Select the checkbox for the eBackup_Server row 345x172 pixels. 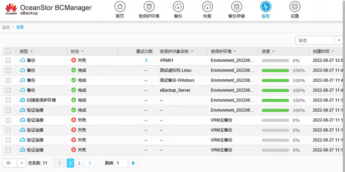(x=8, y=90)
